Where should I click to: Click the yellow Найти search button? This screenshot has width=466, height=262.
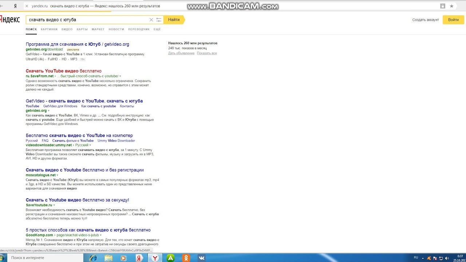[174, 20]
